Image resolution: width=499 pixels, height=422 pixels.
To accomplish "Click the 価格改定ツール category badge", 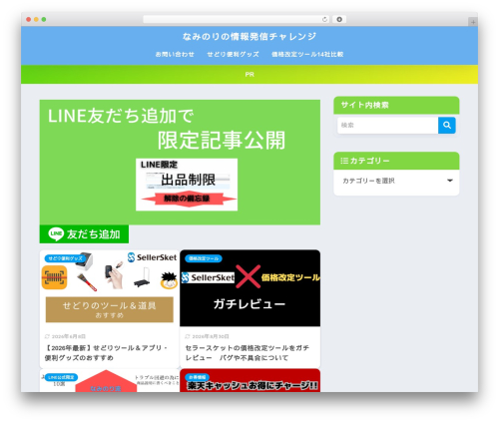I will [x=204, y=258].
